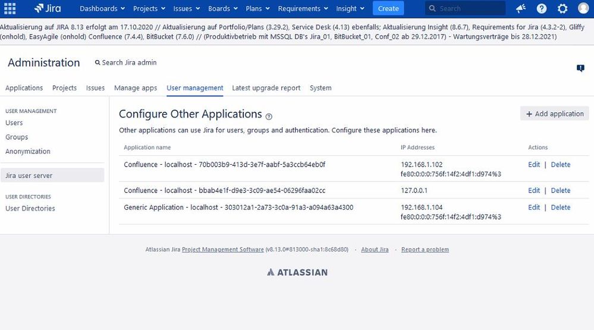Select IP address 192.168.1.102
This screenshot has width=594, height=330.
(422, 165)
